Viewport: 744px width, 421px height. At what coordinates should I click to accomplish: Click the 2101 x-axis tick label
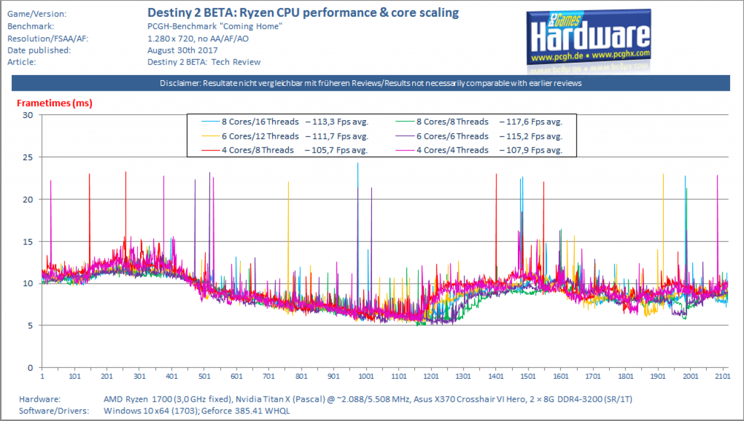[x=722, y=376]
